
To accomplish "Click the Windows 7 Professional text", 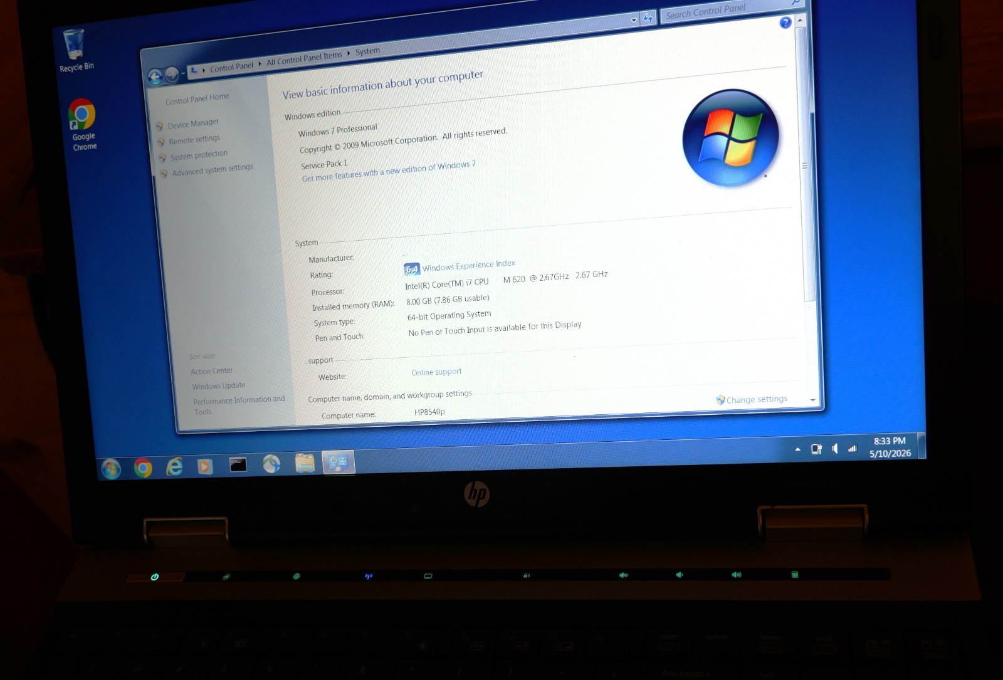I will (x=337, y=130).
